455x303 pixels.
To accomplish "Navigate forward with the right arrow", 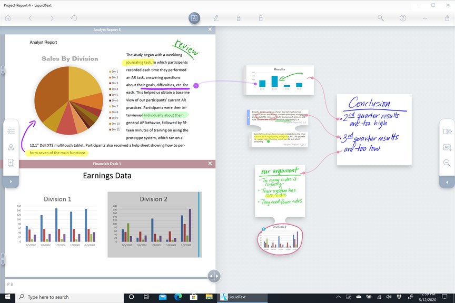I will coord(52,18).
